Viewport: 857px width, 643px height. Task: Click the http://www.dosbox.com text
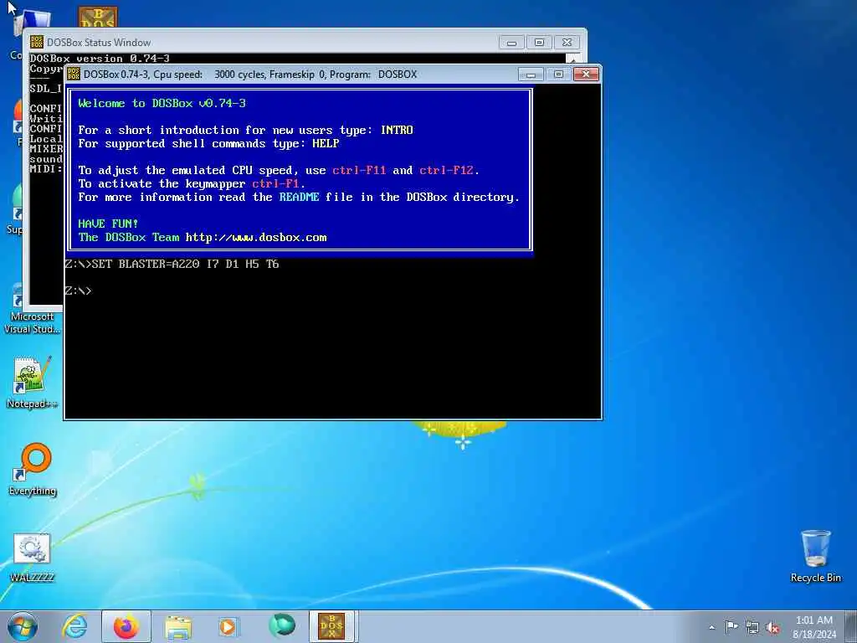click(256, 237)
